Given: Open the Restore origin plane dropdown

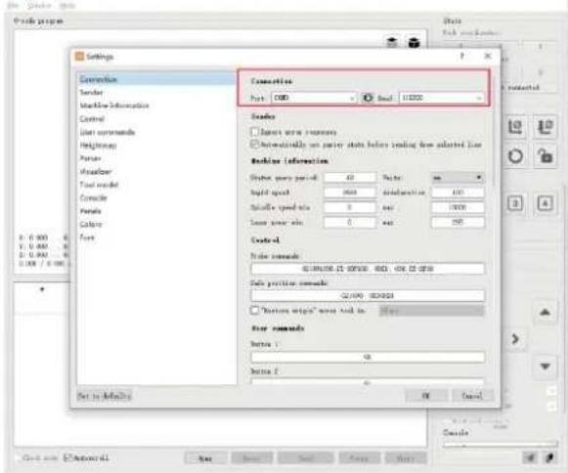Looking at the screenshot, I should [431, 311].
